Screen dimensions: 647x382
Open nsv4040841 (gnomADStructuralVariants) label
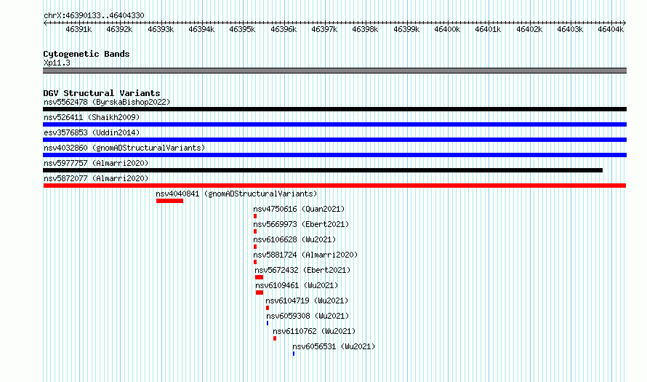[236, 194]
